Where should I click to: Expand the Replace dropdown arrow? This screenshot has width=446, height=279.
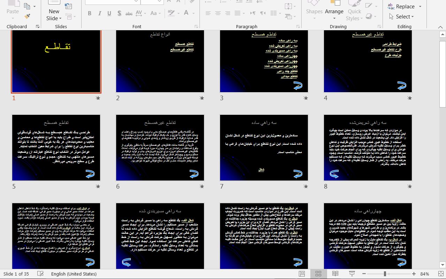point(420,7)
